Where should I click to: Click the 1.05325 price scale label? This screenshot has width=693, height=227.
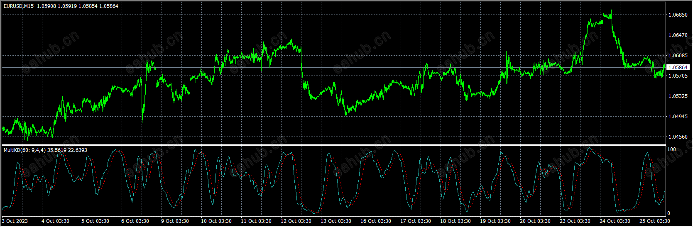click(x=678, y=96)
